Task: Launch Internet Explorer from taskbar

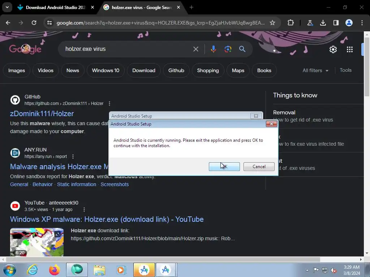Action: tap(32, 270)
